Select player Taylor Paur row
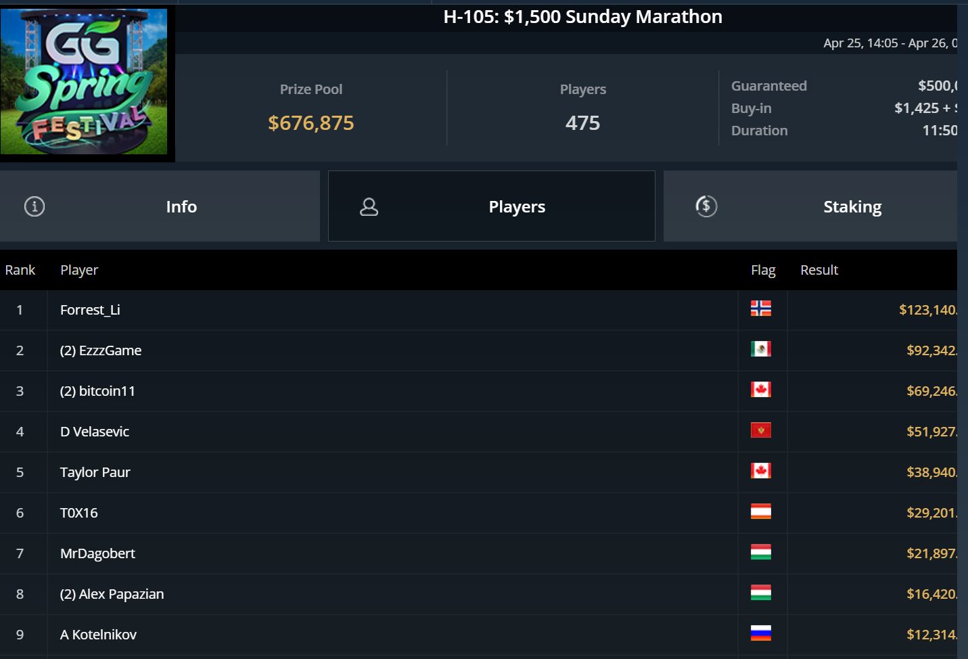 (95, 472)
